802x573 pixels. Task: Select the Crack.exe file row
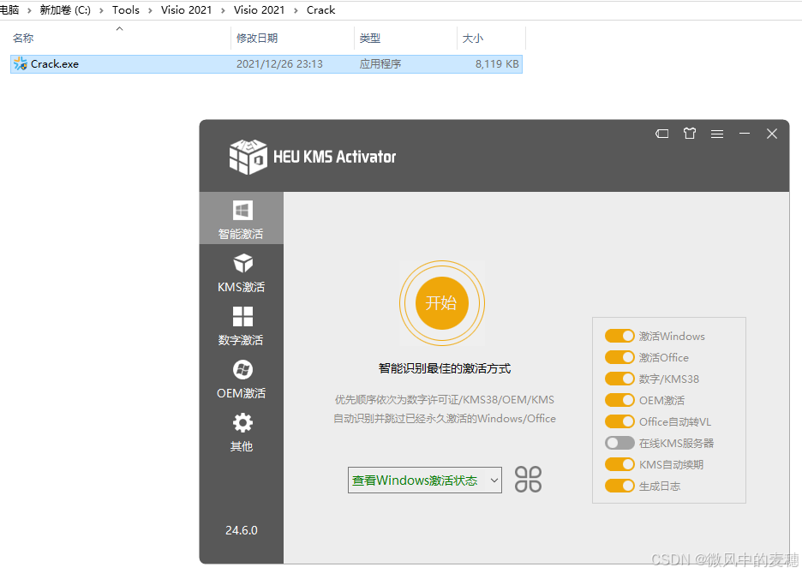(266, 64)
